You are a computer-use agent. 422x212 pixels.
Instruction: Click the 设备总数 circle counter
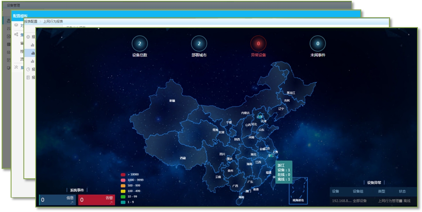coord(140,44)
